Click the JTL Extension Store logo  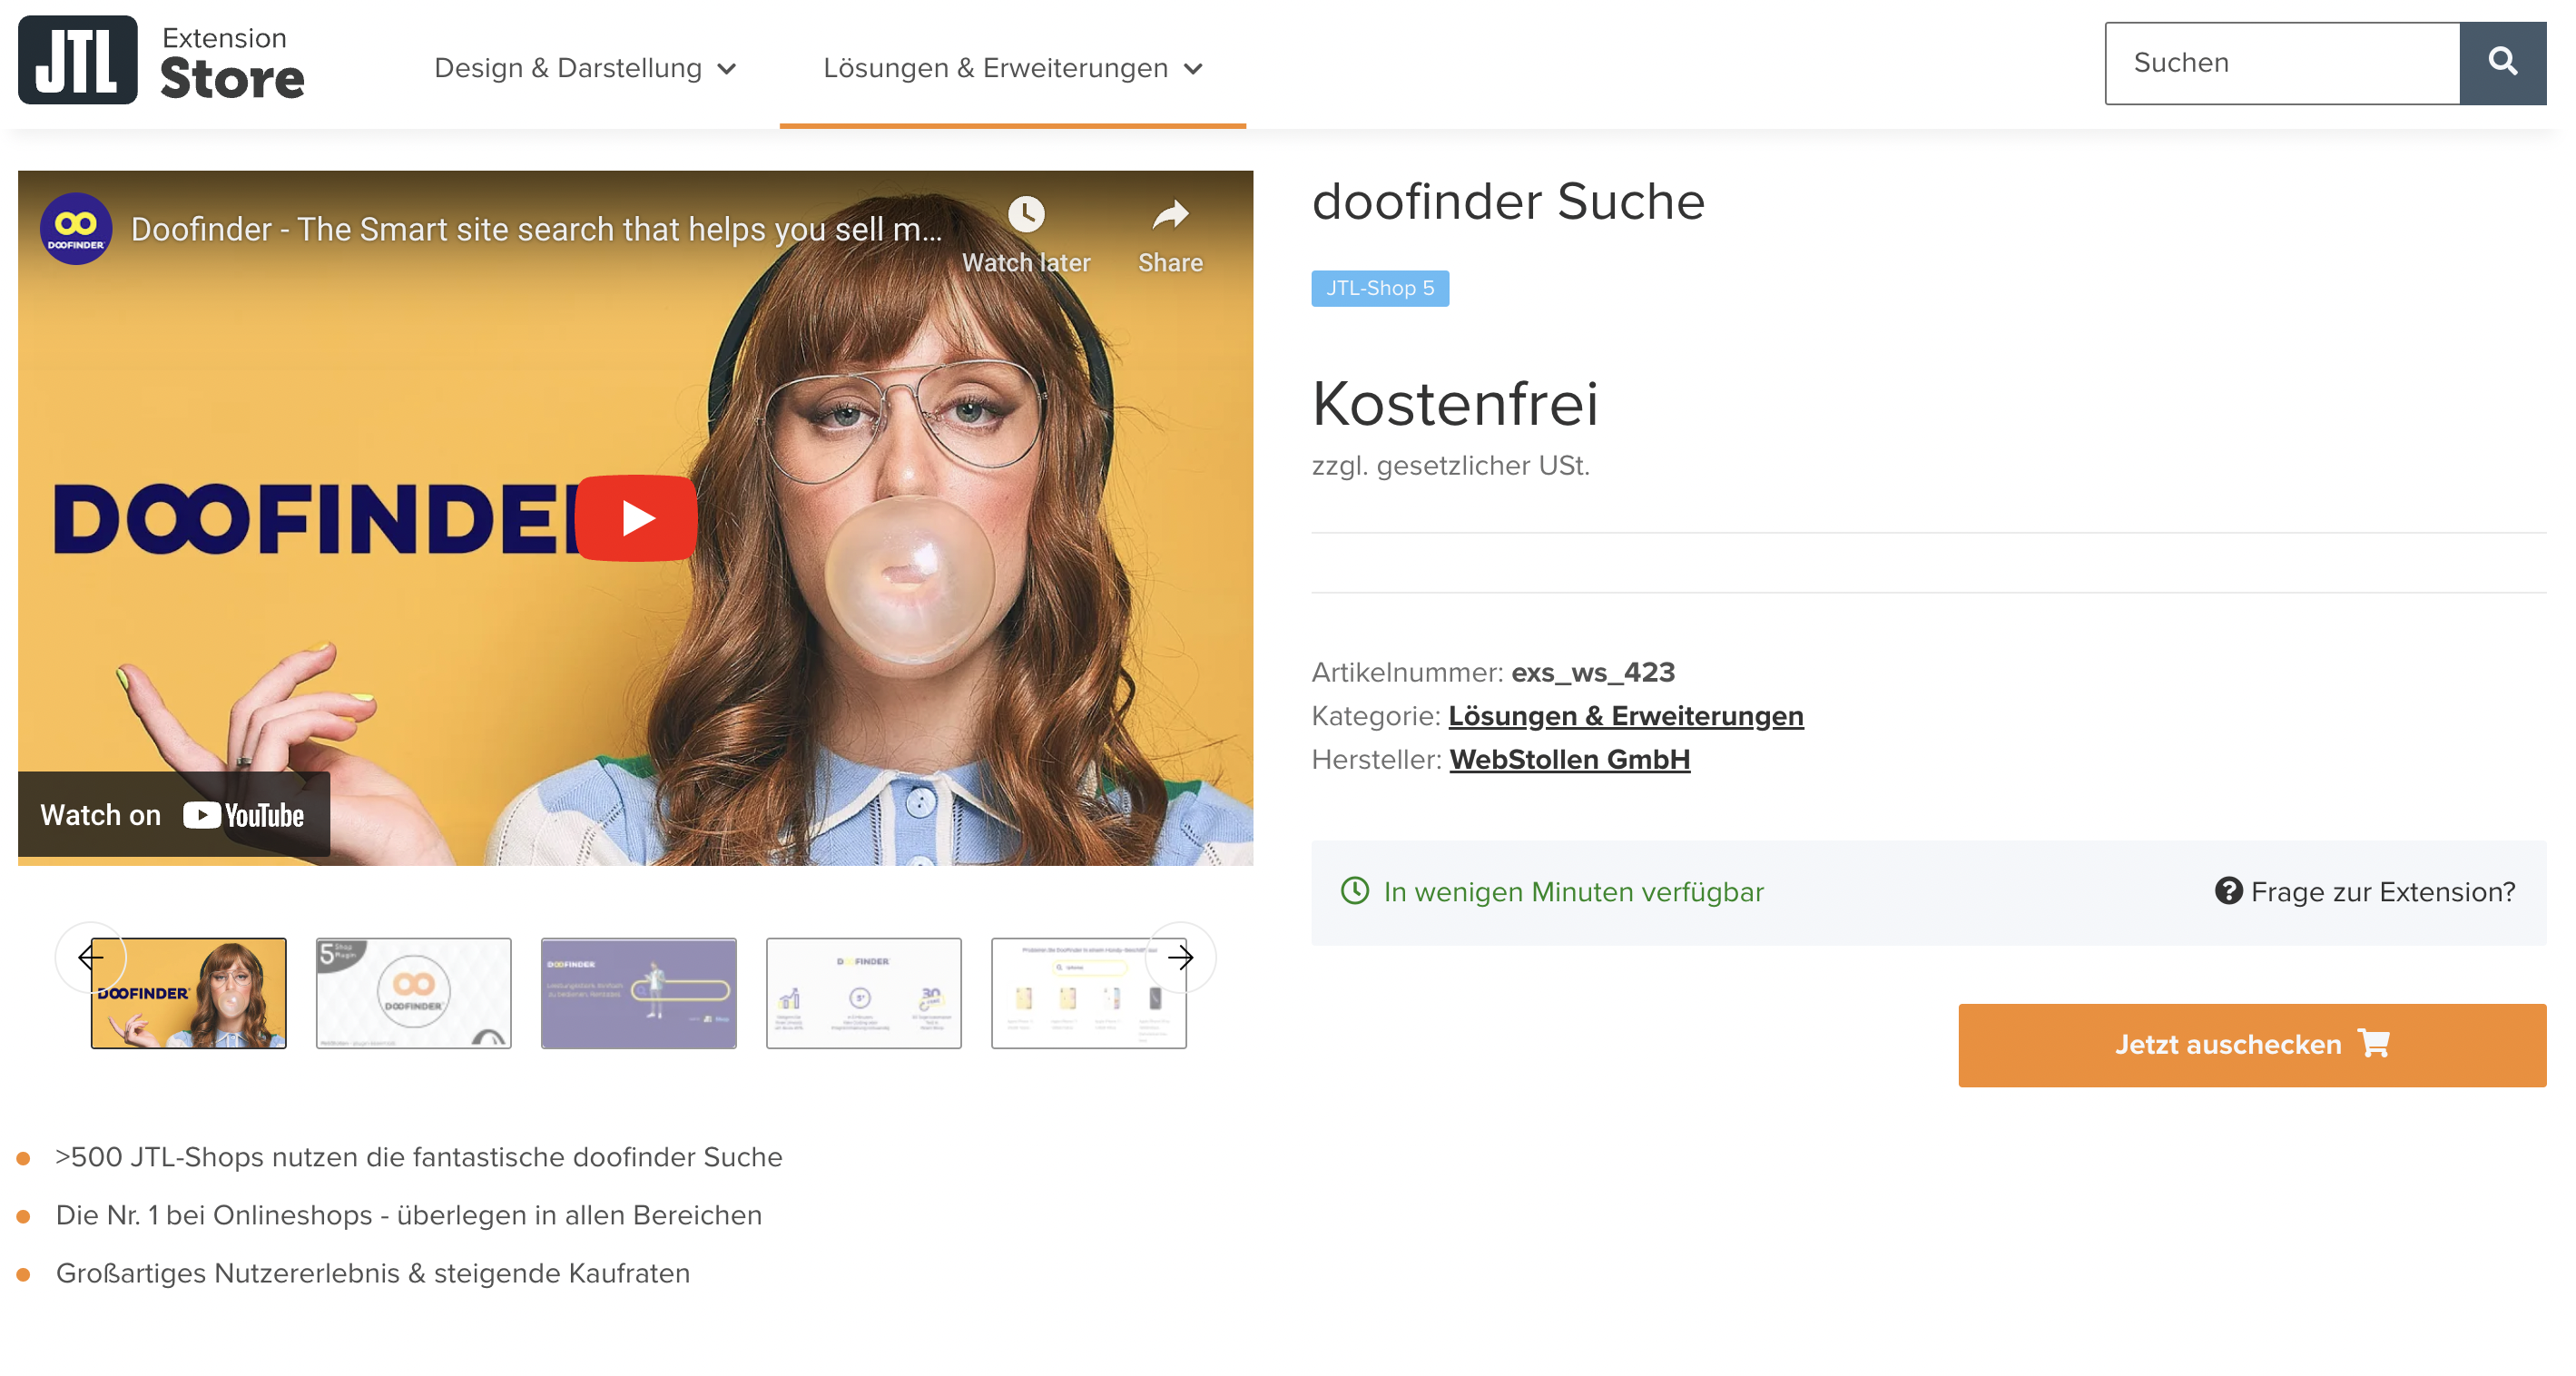coord(161,61)
